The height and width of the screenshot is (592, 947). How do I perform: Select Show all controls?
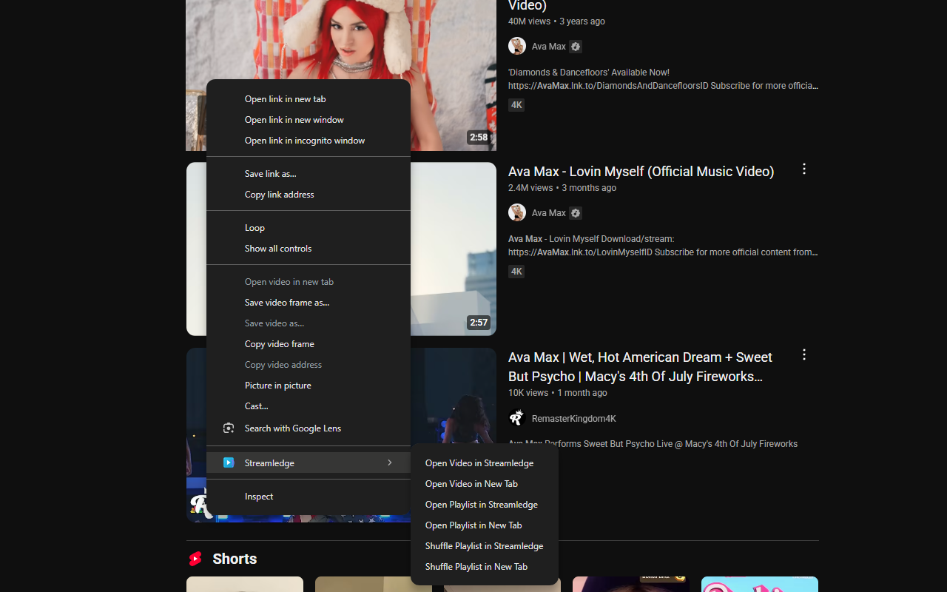tap(309, 249)
